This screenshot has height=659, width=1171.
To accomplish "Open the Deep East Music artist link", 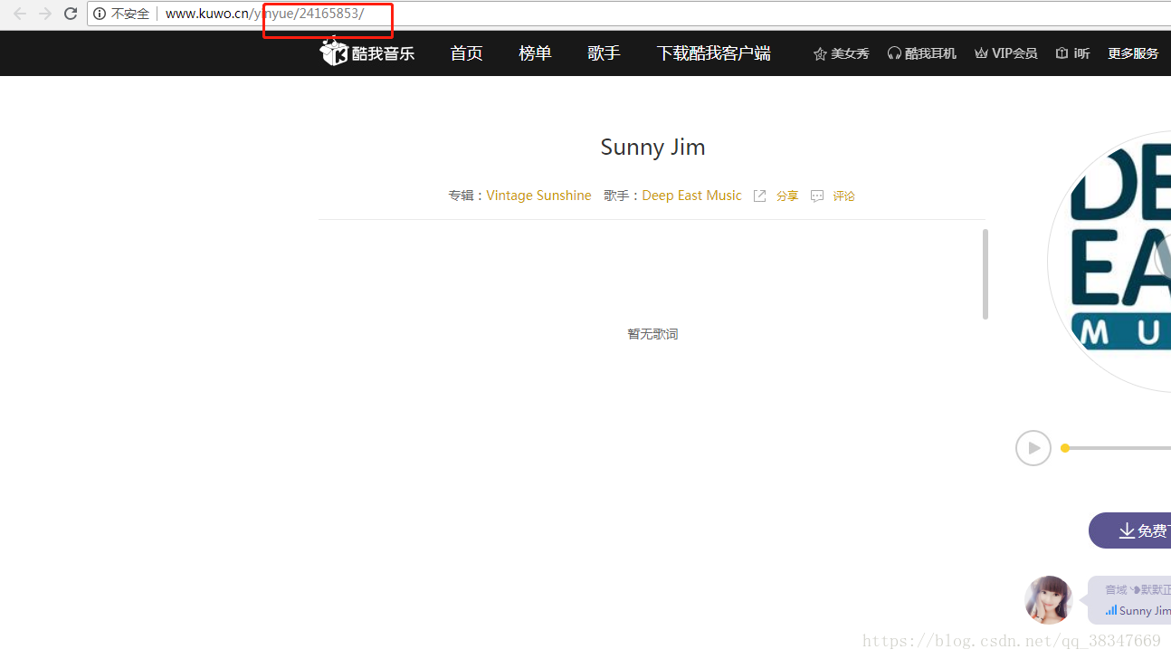I will click(x=691, y=196).
